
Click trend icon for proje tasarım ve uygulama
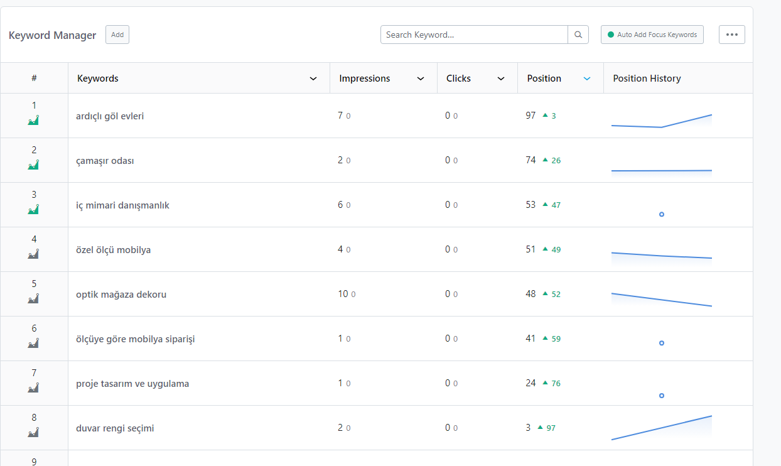pyautogui.click(x=34, y=387)
